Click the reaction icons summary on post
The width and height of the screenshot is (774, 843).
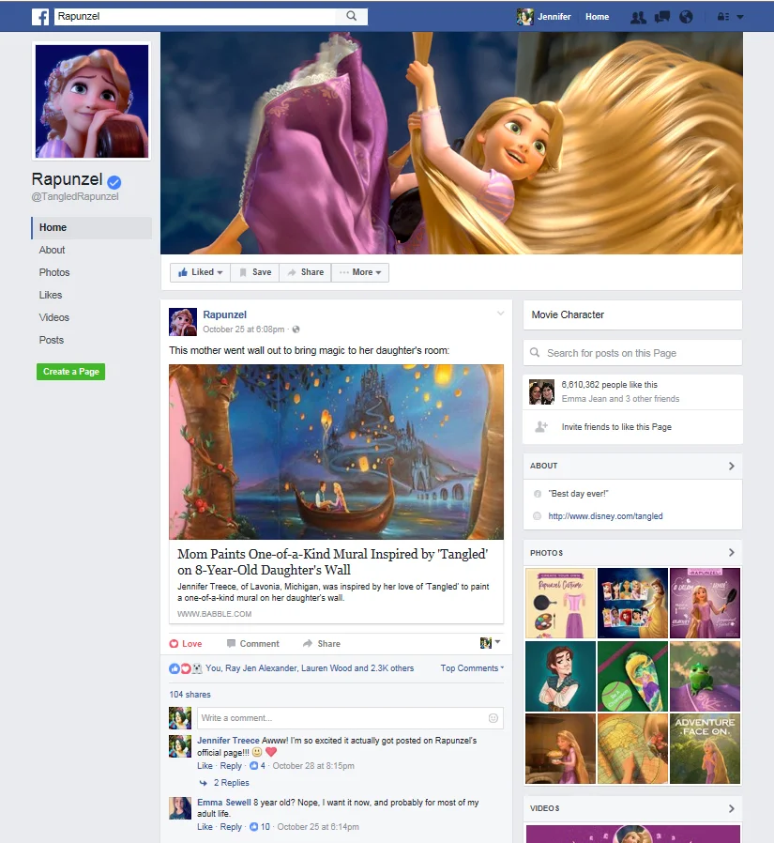(x=186, y=668)
